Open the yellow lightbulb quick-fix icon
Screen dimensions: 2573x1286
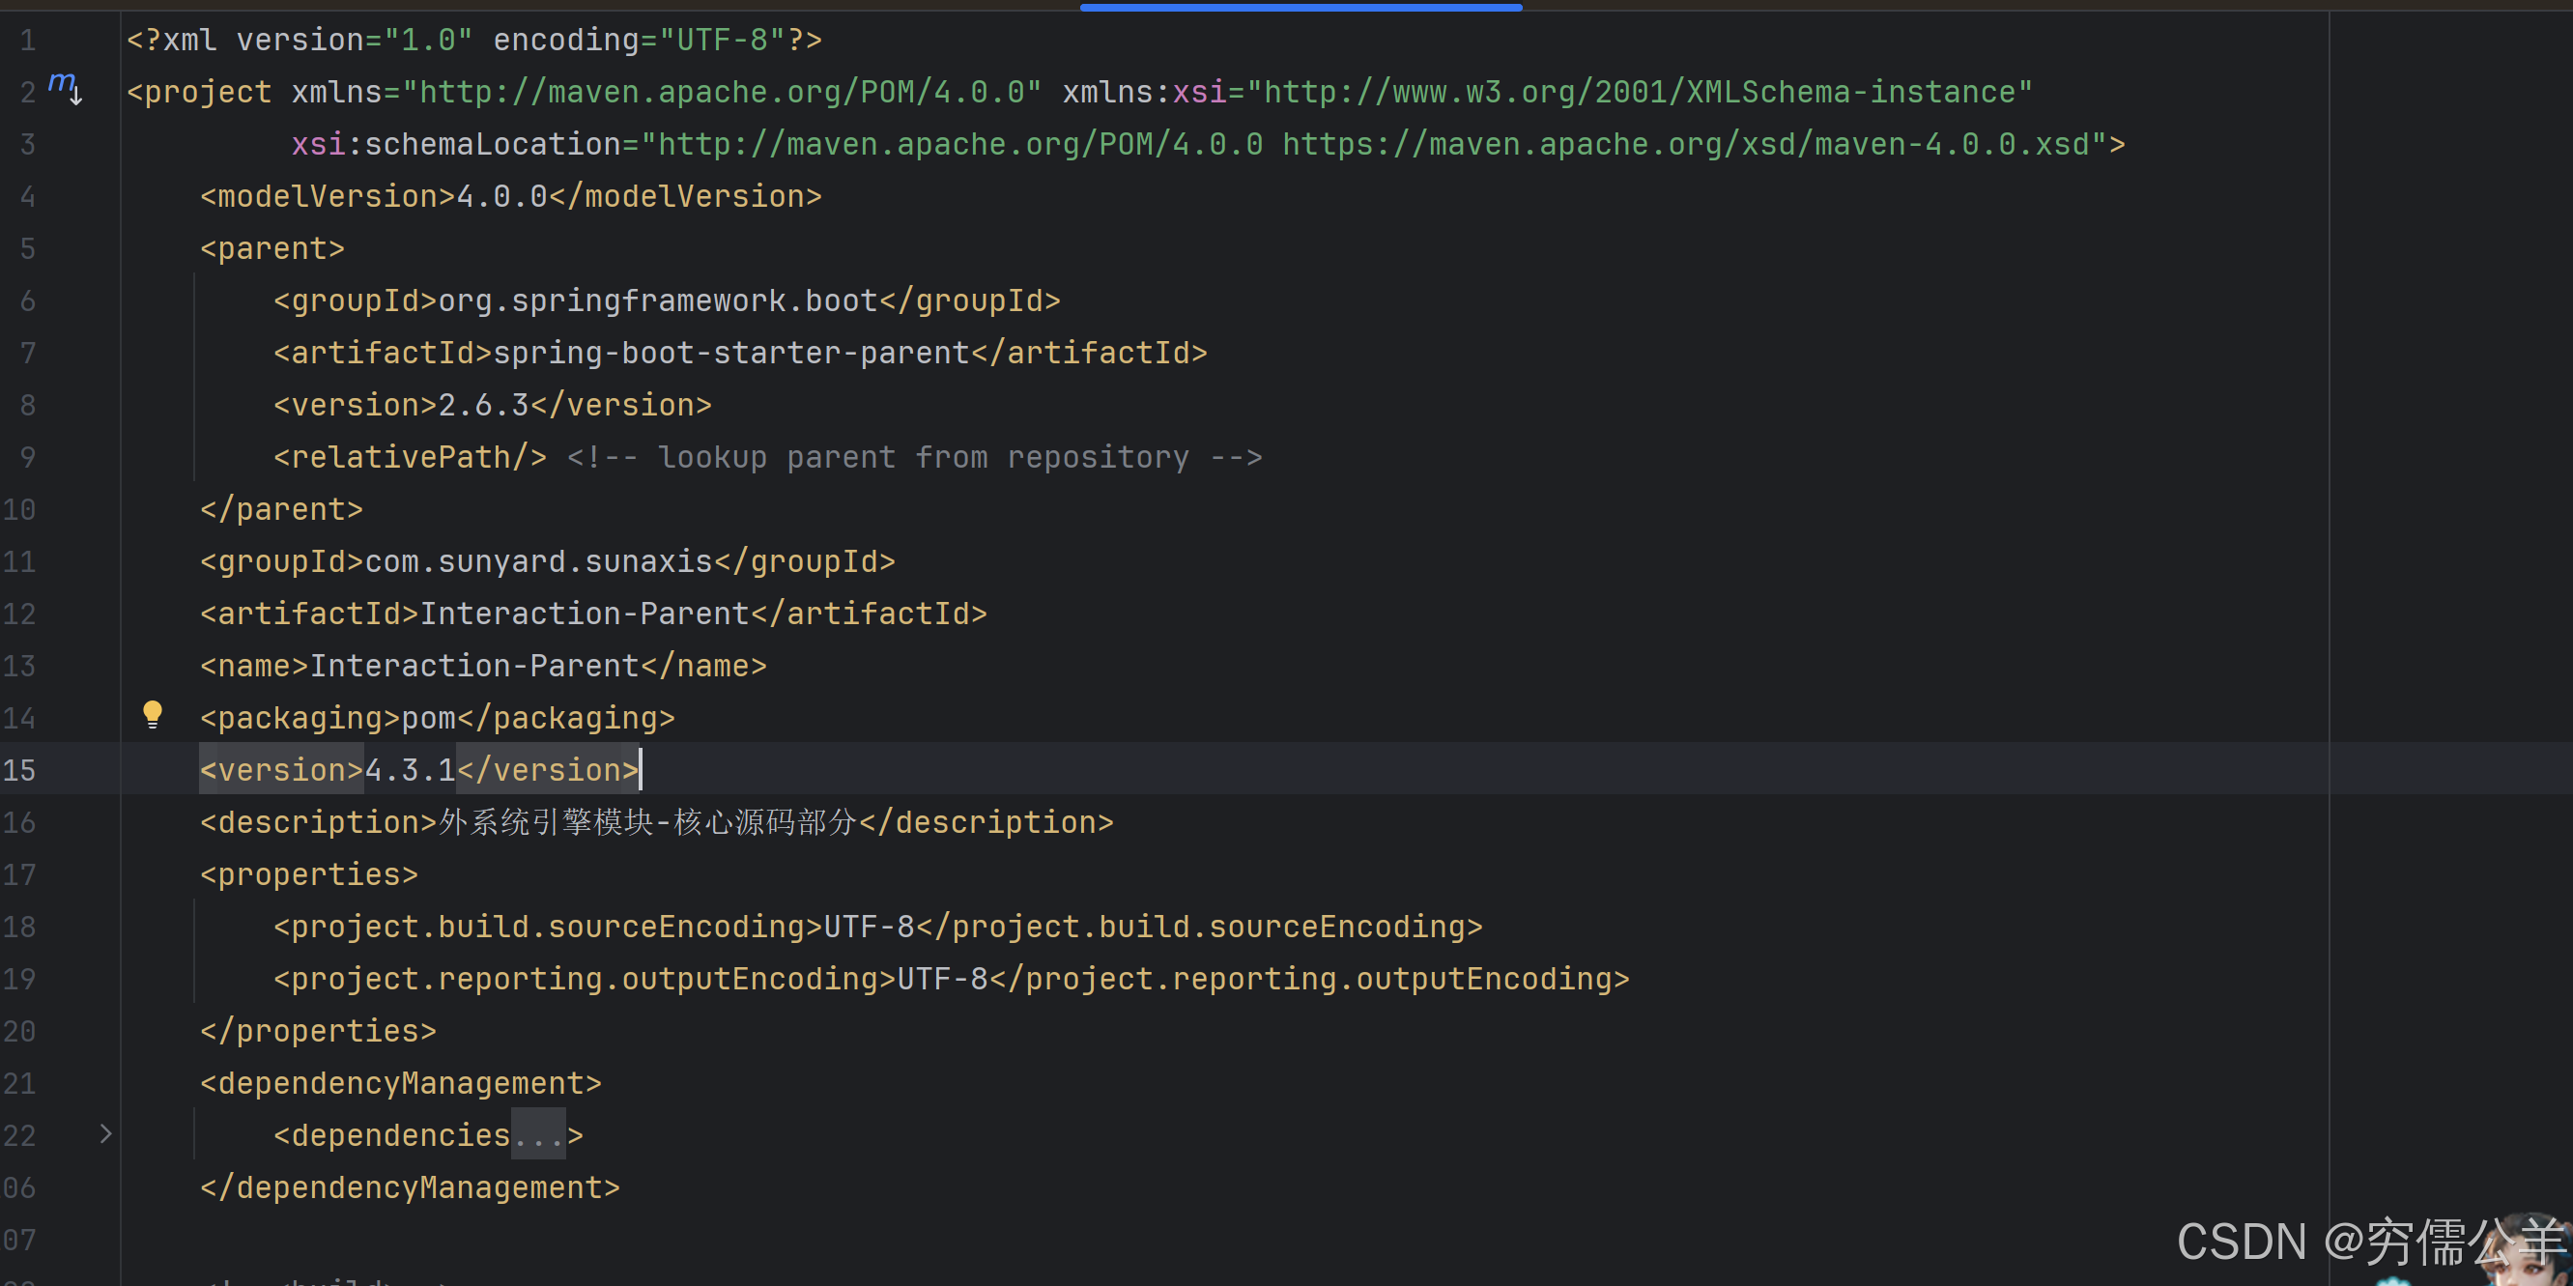coord(152,715)
